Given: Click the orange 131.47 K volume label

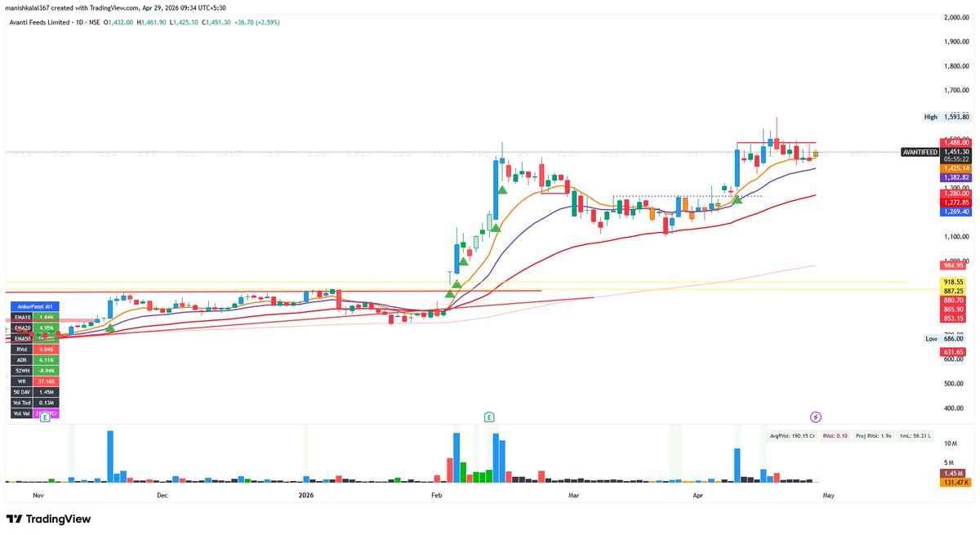Looking at the screenshot, I should tap(957, 483).
